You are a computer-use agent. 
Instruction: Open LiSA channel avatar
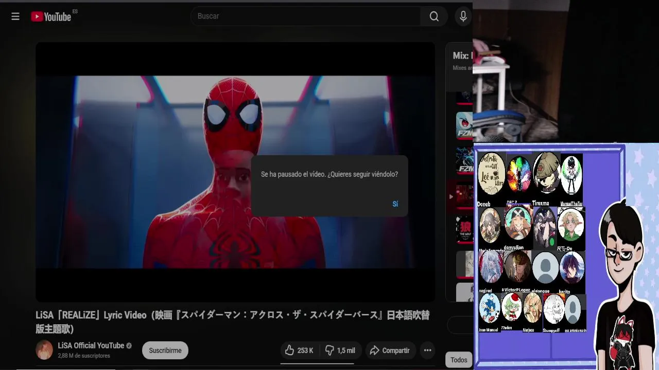pyautogui.click(x=44, y=350)
